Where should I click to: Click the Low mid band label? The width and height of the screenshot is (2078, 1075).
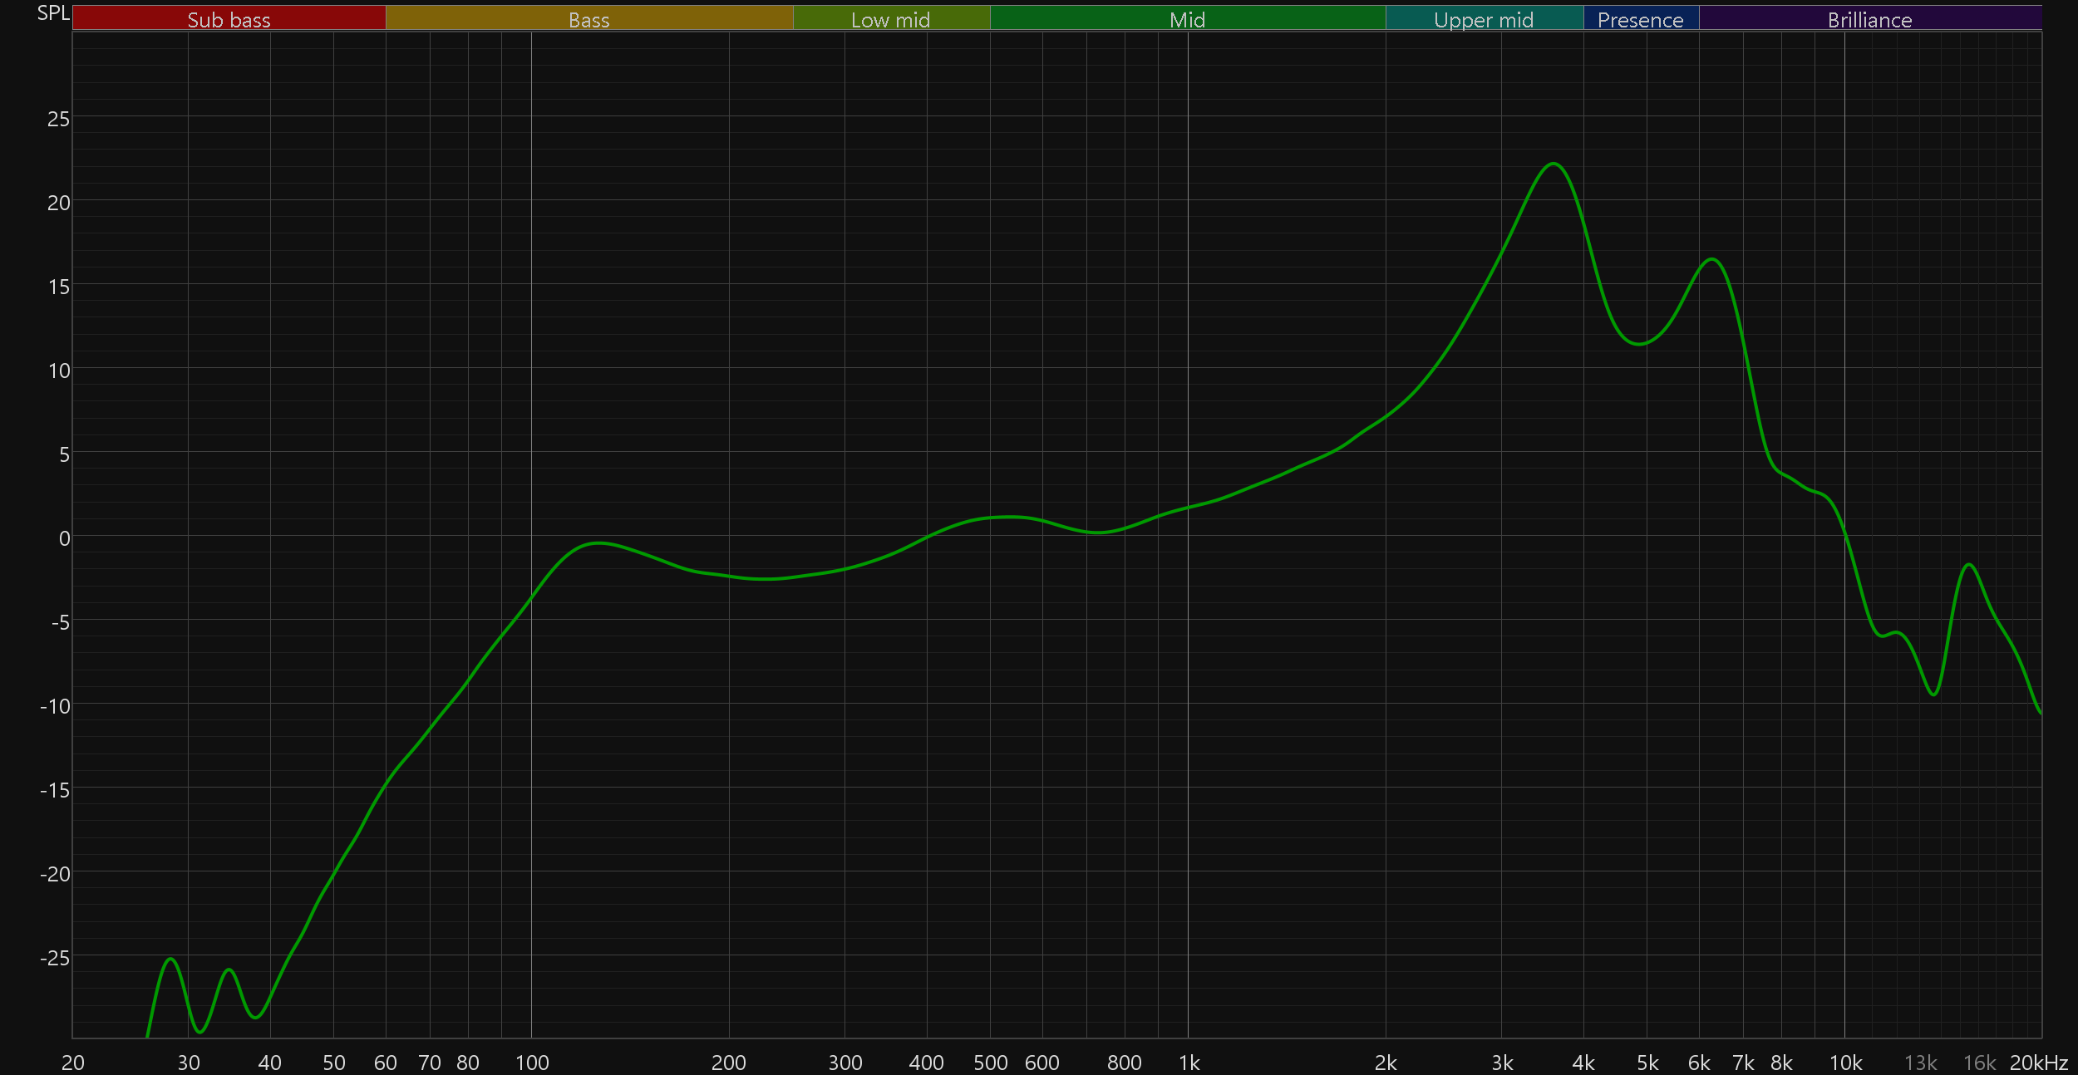pos(890,19)
